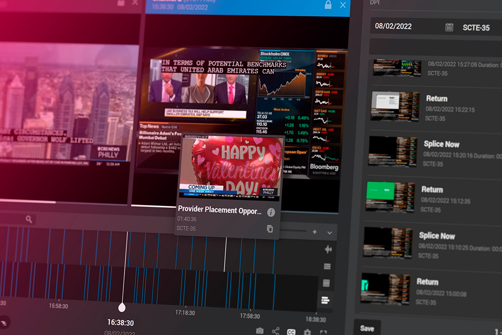The image size is (502, 335).
Task: Open settings with the gear icon
Action: (307, 332)
